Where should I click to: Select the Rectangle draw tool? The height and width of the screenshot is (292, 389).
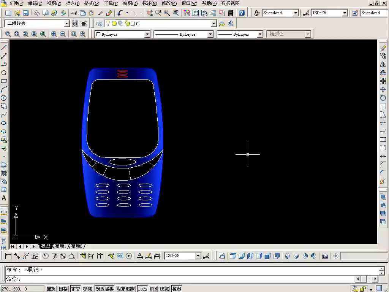4,81
